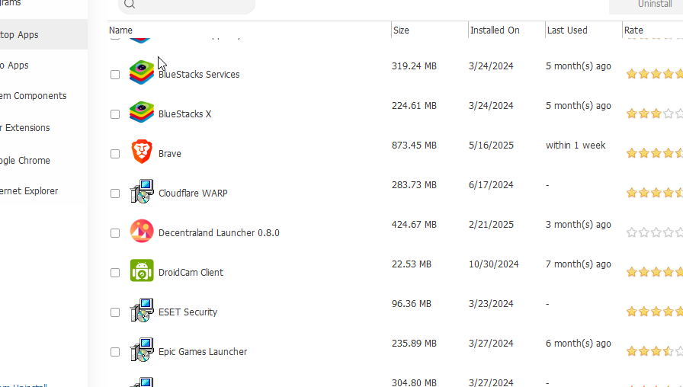Click the ESET Security installer icon
Viewport: 683px width, 387px height.
tap(142, 310)
